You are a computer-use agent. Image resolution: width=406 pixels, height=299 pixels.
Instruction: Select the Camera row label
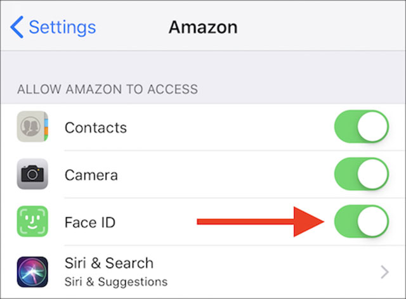tap(91, 174)
